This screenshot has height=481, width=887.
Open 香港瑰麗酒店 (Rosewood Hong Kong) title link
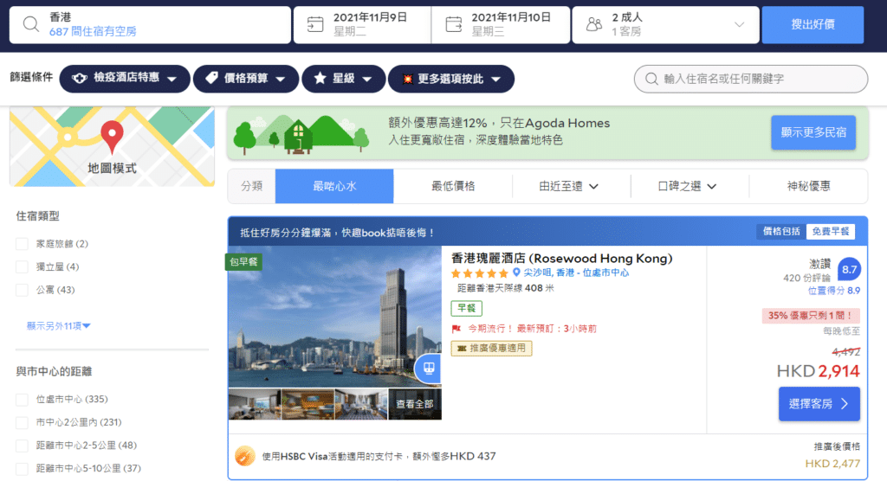(x=561, y=259)
